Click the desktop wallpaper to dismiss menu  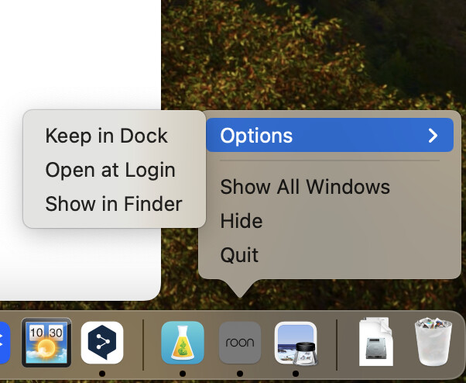click(x=325, y=54)
